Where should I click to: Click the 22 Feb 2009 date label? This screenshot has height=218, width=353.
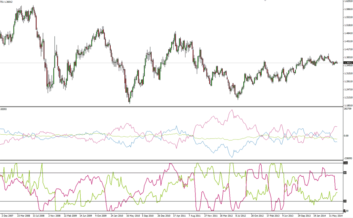(x=70, y=216)
